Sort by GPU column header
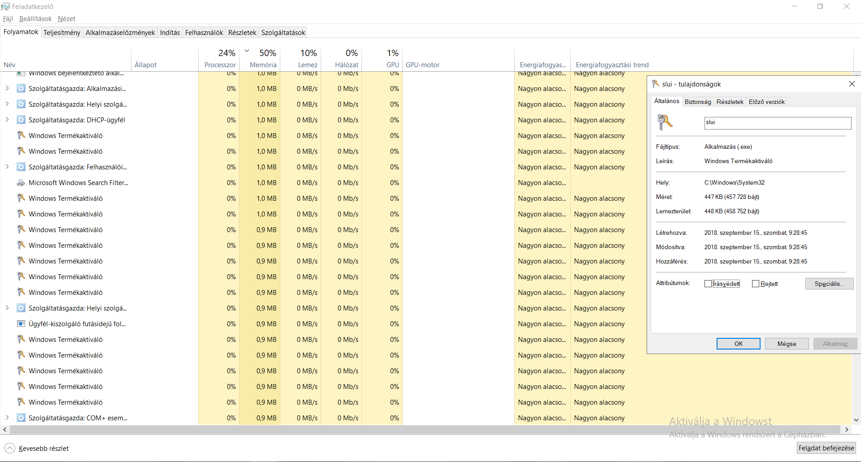Viewport: 861px width, 462px height. 382,59
